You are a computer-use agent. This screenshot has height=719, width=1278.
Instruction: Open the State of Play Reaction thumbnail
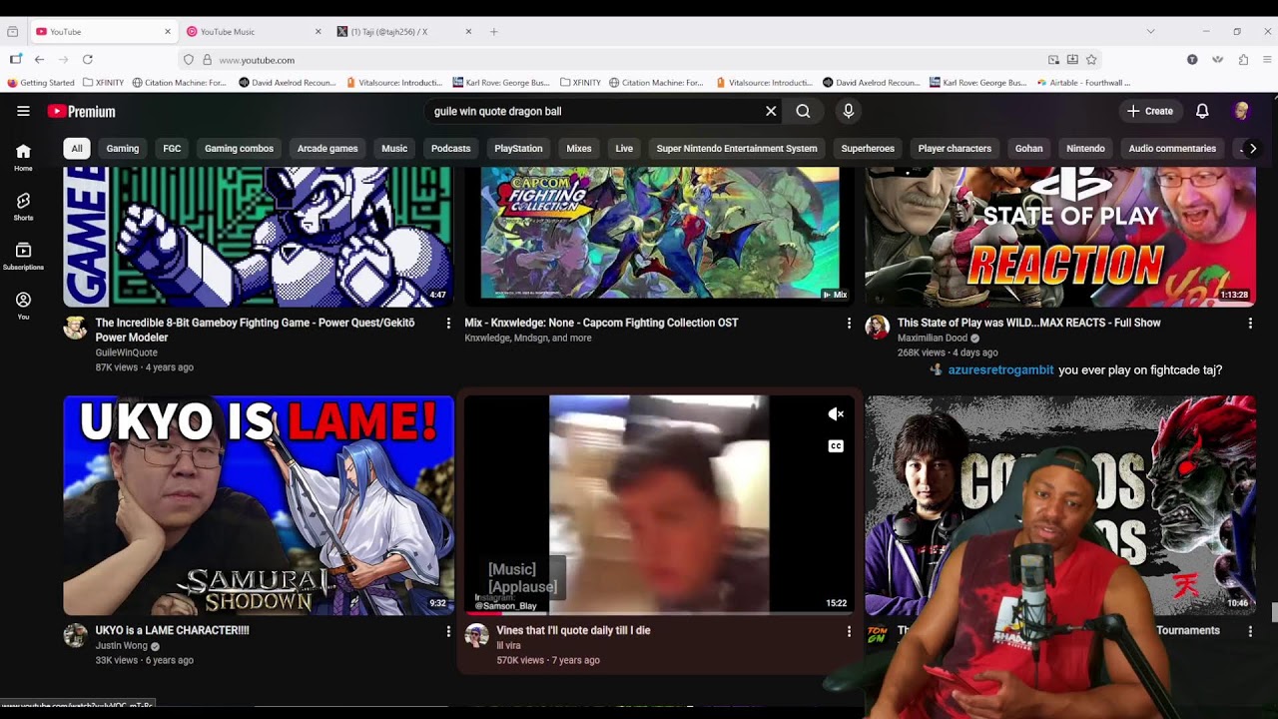[1060, 237]
